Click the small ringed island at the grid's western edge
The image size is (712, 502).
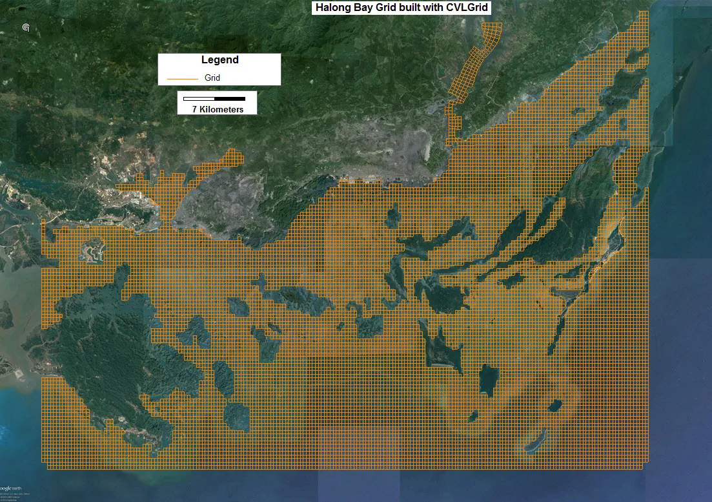pyautogui.click(x=92, y=251)
